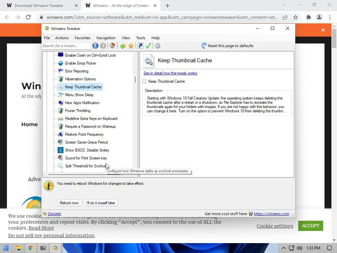Image resolution: width=337 pixels, height=253 pixels.
Task: Click the tweak tree vertical scrollbar thumb
Action: point(135,79)
